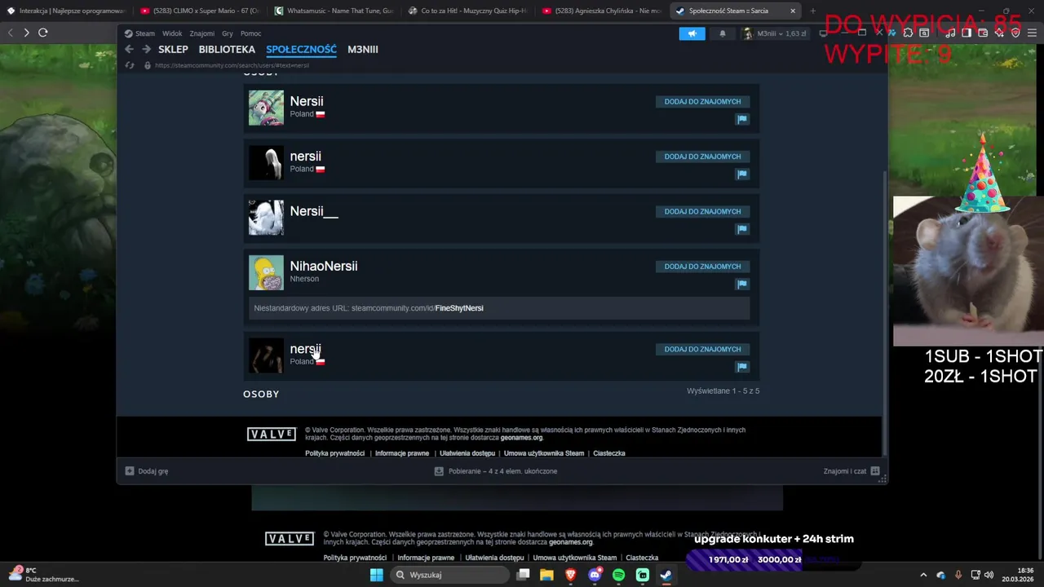Viewport: 1044px width, 587px height.
Task: Click flag icon for last nersii result
Action: [742, 367]
